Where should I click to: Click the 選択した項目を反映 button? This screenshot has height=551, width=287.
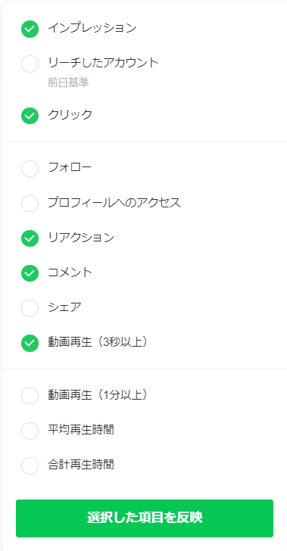pyautogui.click(x=145, y=518)
